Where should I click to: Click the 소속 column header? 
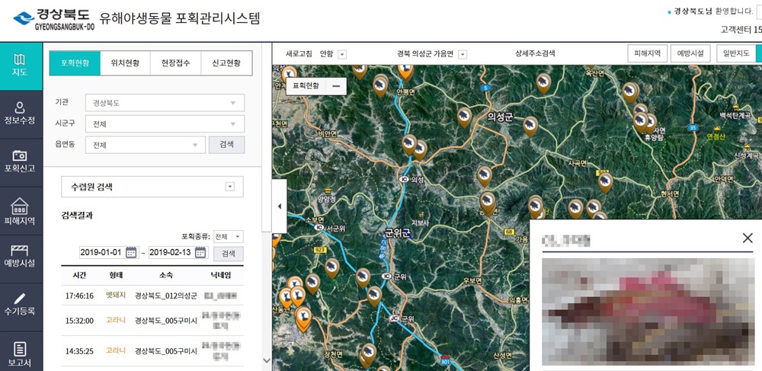click(x=165, y=275)
